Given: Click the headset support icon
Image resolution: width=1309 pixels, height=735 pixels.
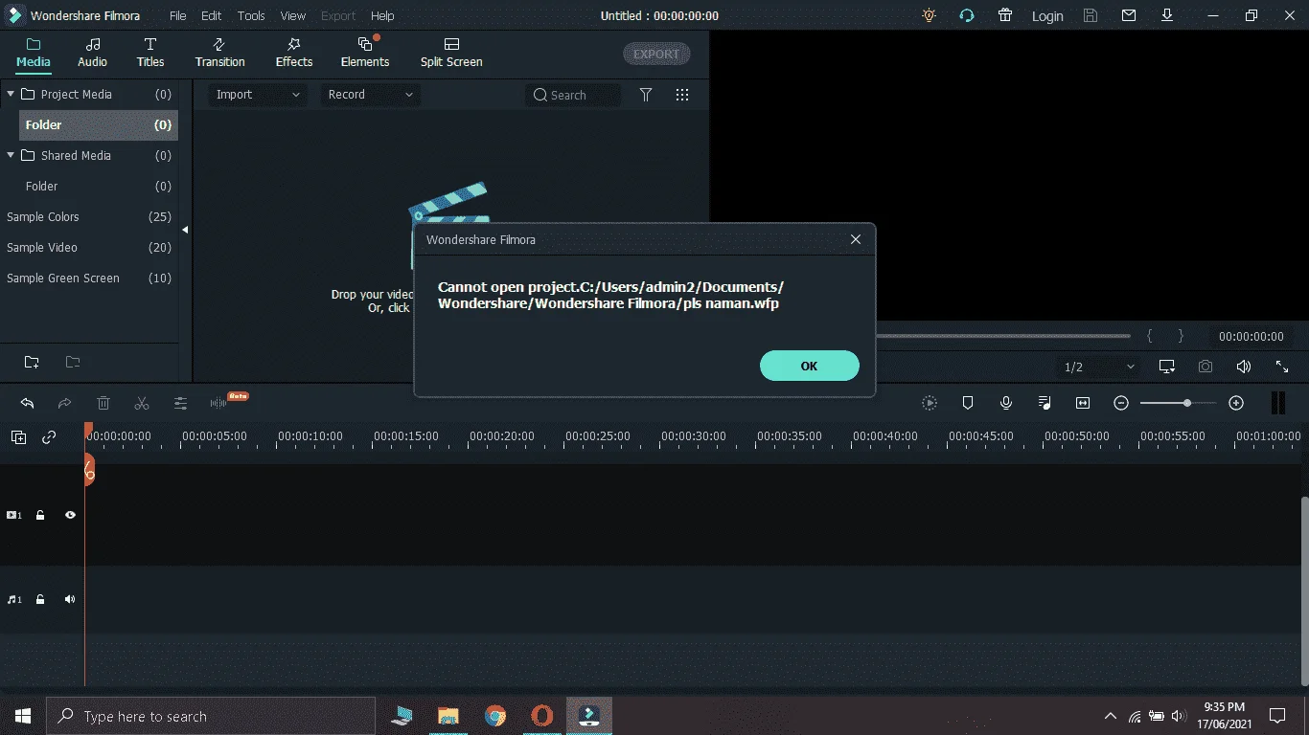Looking at the screenshot, I should (967, 15).
